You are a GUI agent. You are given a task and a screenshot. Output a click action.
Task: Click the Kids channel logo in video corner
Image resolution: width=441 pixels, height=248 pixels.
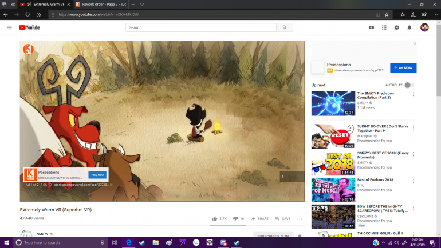(x=28, y=49)
